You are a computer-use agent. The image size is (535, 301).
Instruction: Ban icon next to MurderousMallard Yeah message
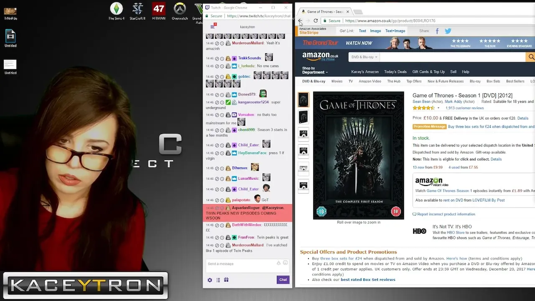[x=217, y=43]
